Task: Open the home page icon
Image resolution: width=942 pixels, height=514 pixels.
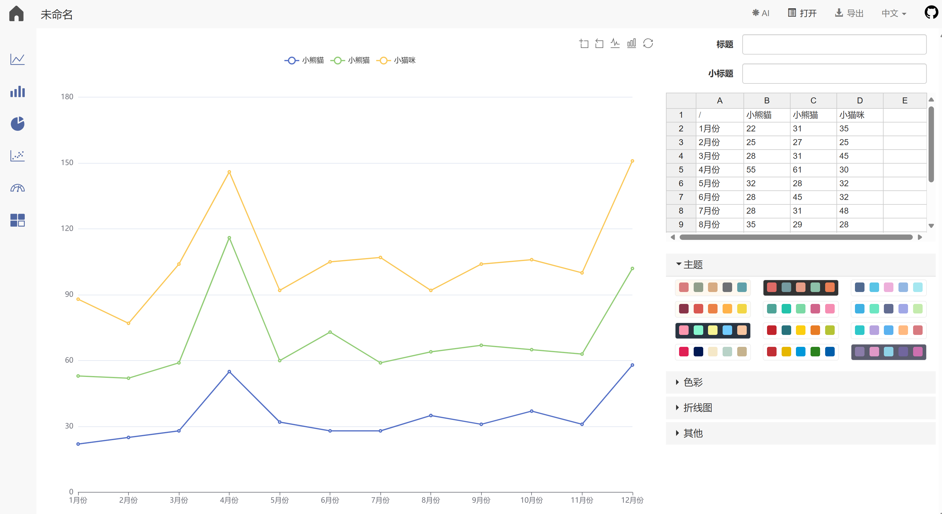Action: (16, 13)
